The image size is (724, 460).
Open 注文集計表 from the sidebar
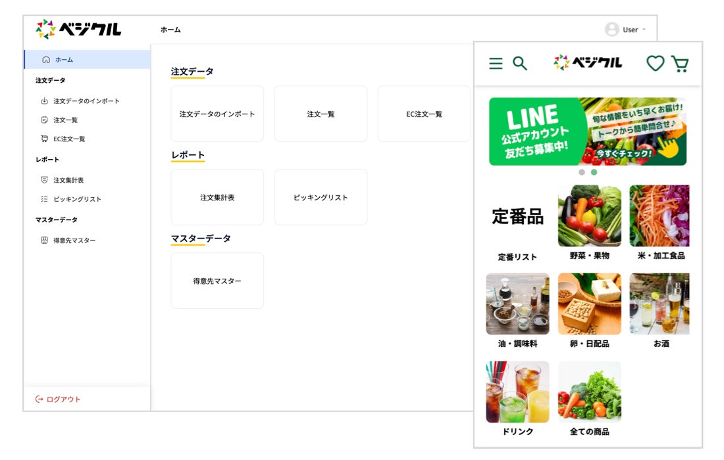point(68,180)
